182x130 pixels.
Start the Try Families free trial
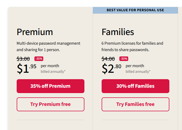tap(135, 104)
